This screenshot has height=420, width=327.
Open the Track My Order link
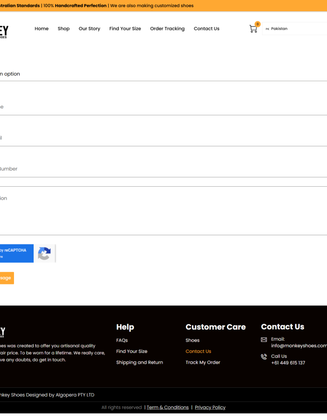pyautogui.click(x=203, y=363)
